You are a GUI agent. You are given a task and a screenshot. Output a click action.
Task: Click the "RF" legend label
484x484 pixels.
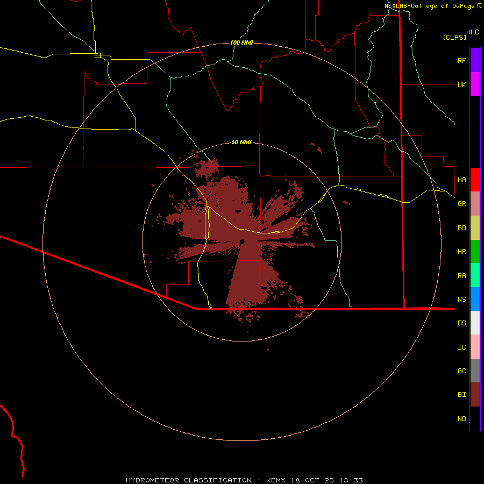point(461,60)
